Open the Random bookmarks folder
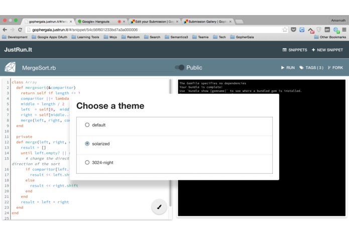Screen dimensions: 349x248 click(x=131, y=37)
